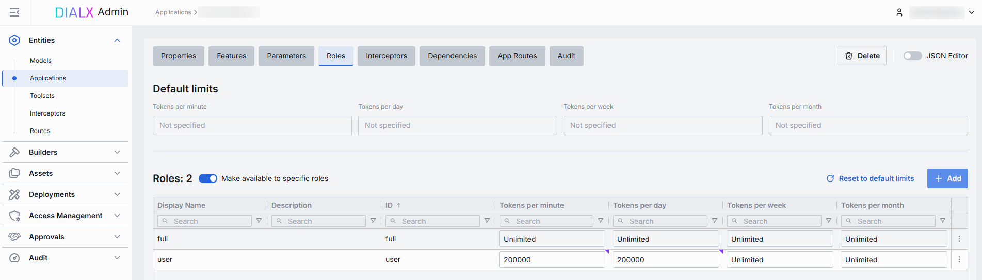Click the user profile icon
The width and height of the screenshot is (982, 280).
point(899,12)
